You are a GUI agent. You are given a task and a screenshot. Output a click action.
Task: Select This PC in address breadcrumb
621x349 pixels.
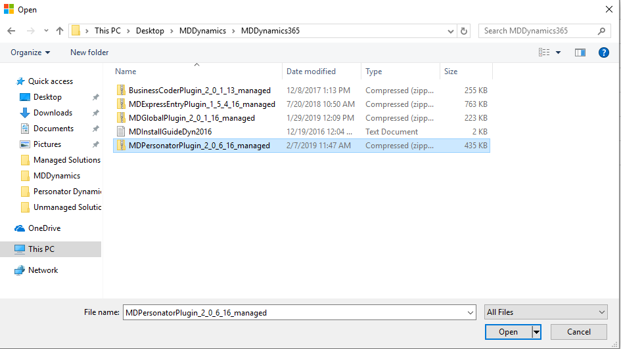tap(107, 31)
